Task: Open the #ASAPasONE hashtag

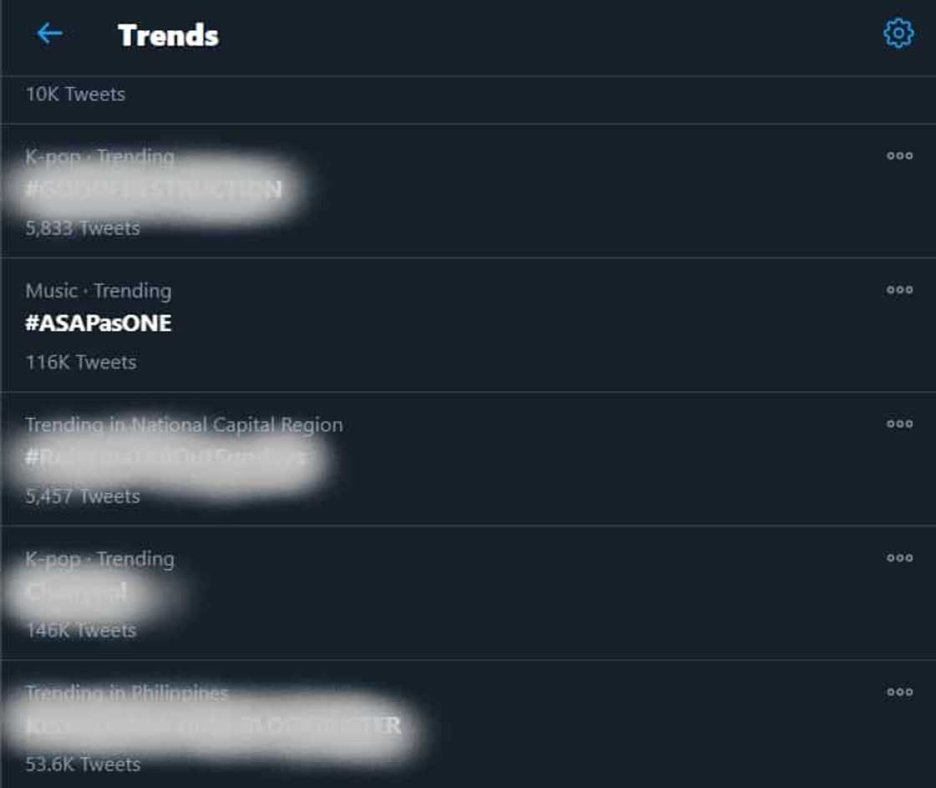Action: pyautogui.click(x=99, y=324)
